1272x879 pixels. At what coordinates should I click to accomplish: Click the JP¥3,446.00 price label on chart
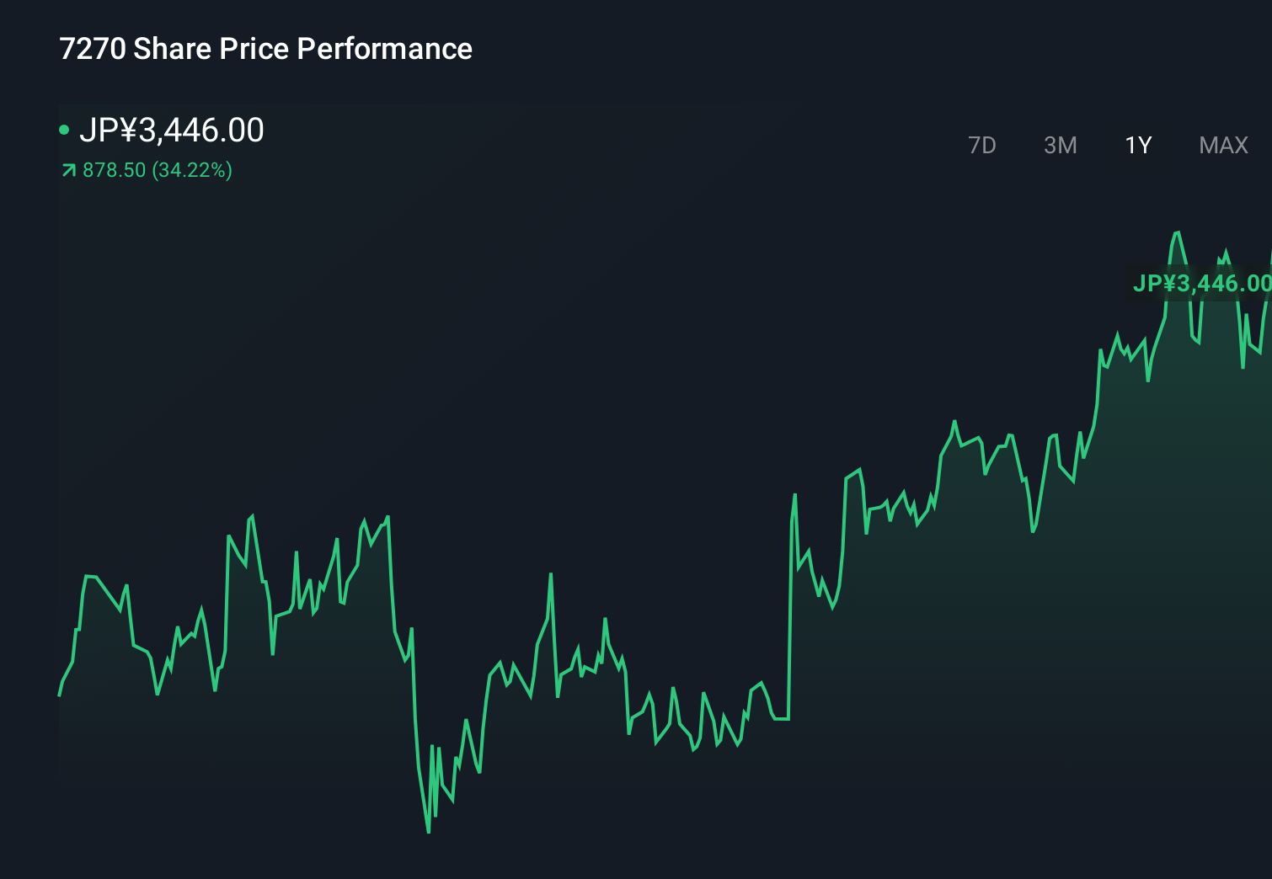[x=1202, y=284]
